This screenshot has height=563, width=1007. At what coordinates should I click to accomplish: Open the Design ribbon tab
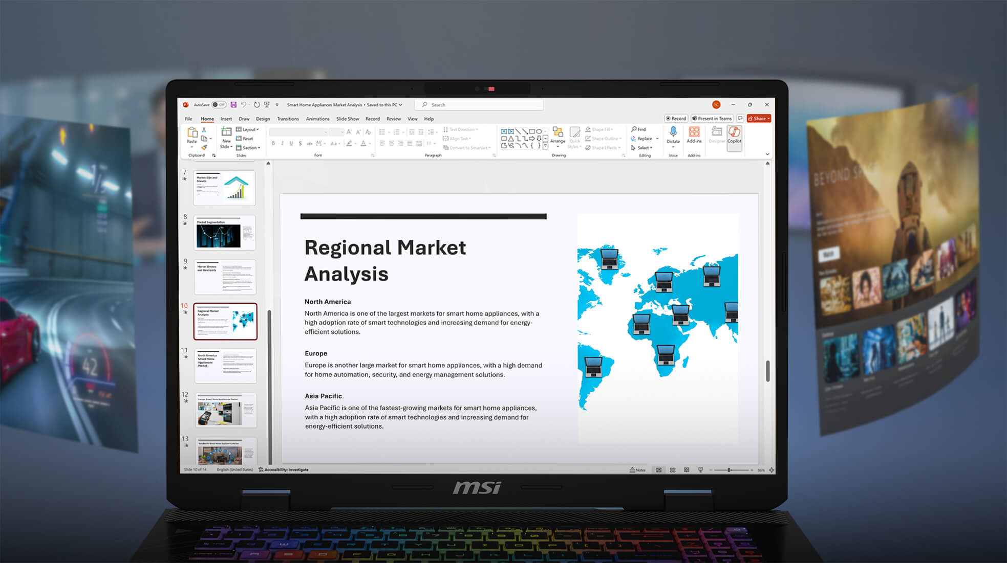(x=263, y=119)
